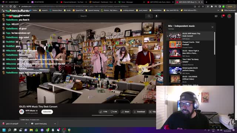Like the video with thumbs up
Viewport: 237px width, 133px height.
click(x=103, y=112)
